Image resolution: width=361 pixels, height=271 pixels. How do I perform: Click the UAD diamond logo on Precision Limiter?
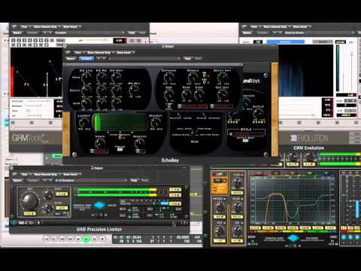[99, 206]
